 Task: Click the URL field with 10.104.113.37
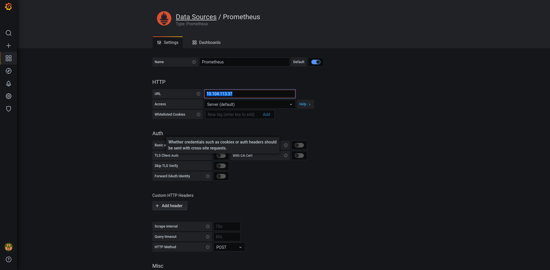point(250,94)
